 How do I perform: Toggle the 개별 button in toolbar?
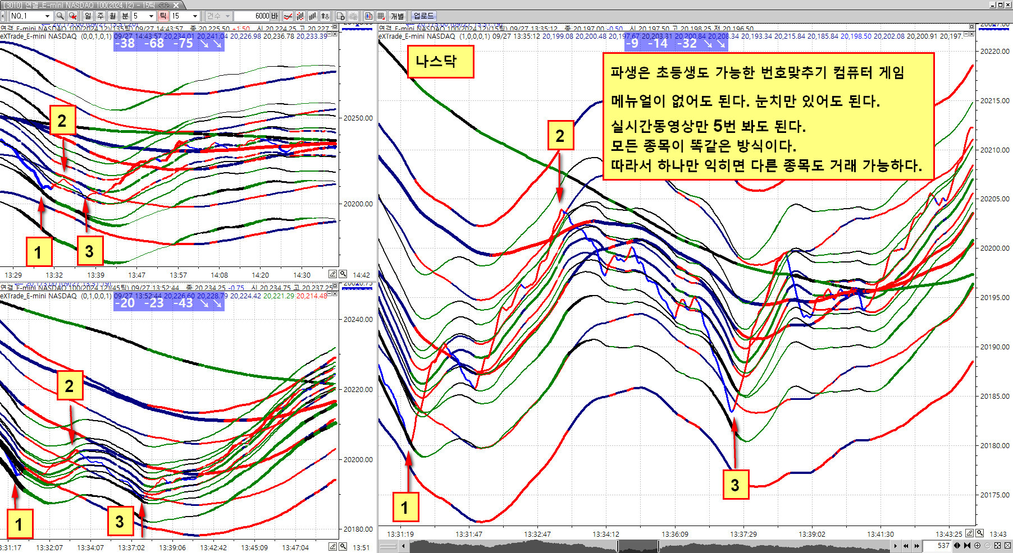[x=397, y=16]
